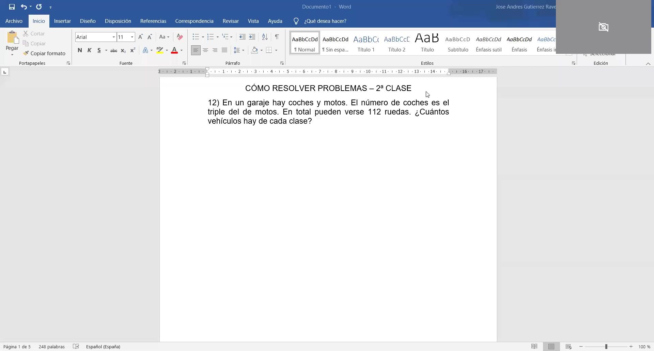The image size is (654, 351).
Task: Switch to the Referencias tab
Action: (x=153, y=21)
